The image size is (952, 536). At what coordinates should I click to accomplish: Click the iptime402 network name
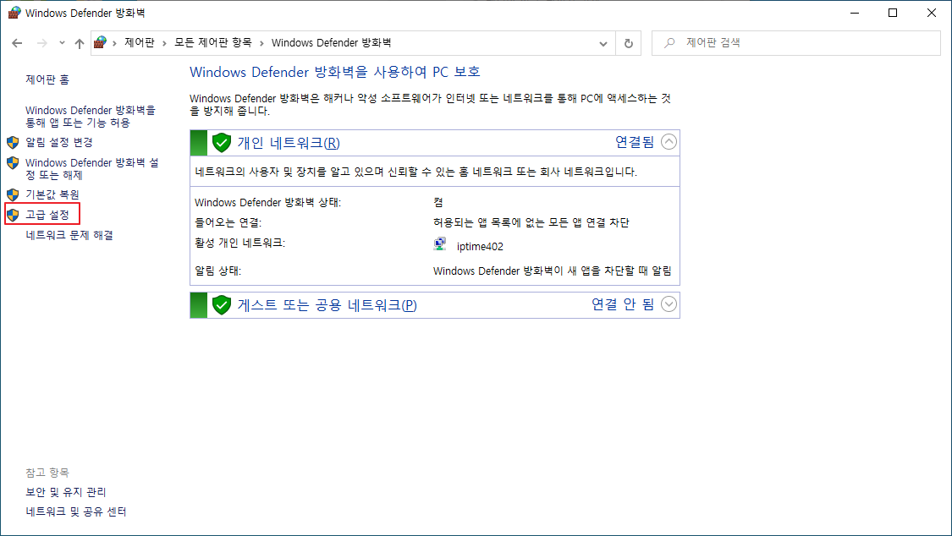480,247
